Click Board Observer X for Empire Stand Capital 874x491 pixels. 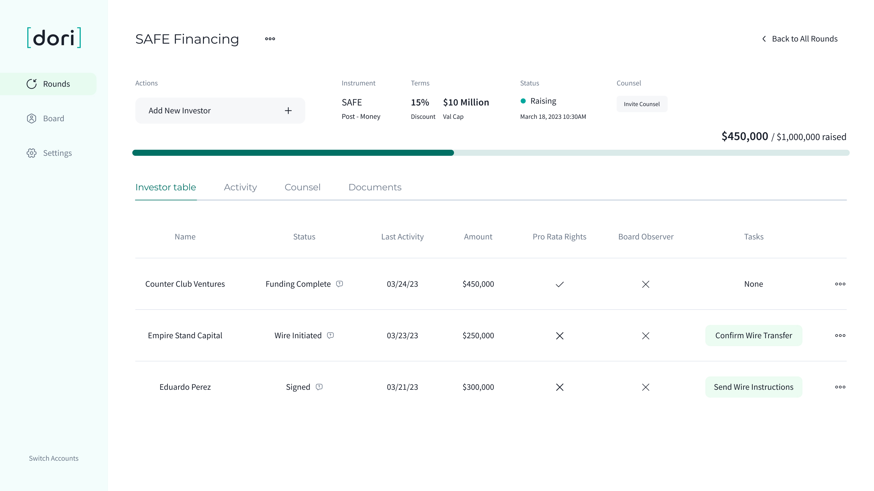point(646,336)
